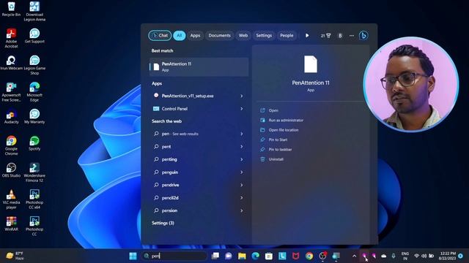The width and height of the screenshot is (469, 263).
Task: Open volume control from system tray
Action: point(424,256)
